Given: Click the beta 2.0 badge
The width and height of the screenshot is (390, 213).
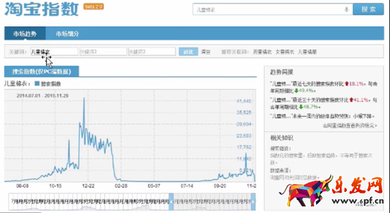Looking at the screenshot, I should pyautogui.click(x=93, y=6).
